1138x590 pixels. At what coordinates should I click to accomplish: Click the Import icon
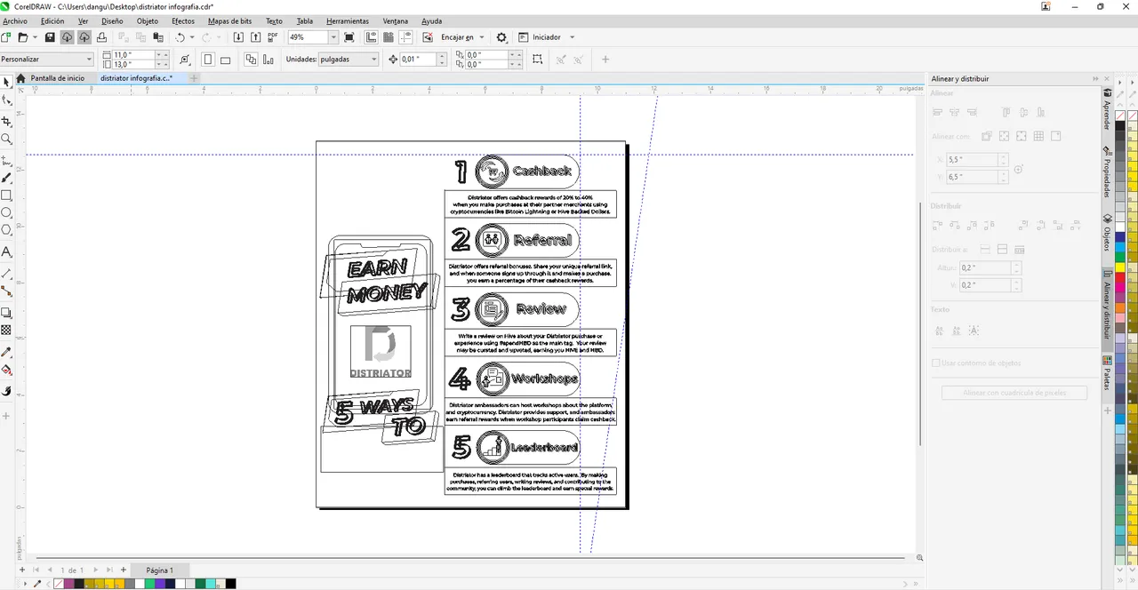click(x=238, y=37)
